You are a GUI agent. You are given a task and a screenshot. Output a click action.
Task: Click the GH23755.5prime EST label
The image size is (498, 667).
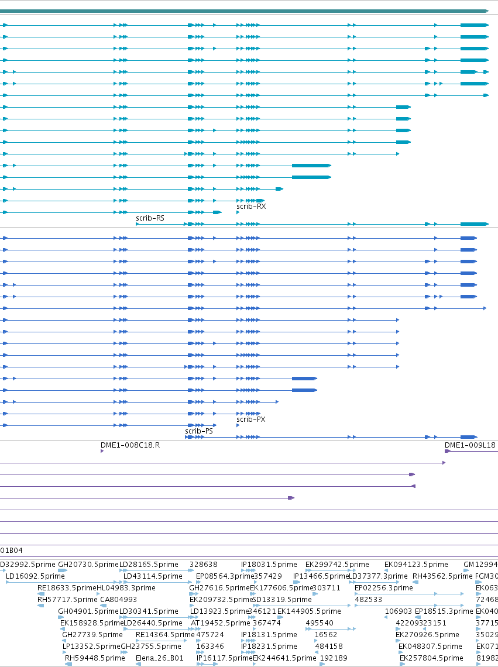(151, 647)
